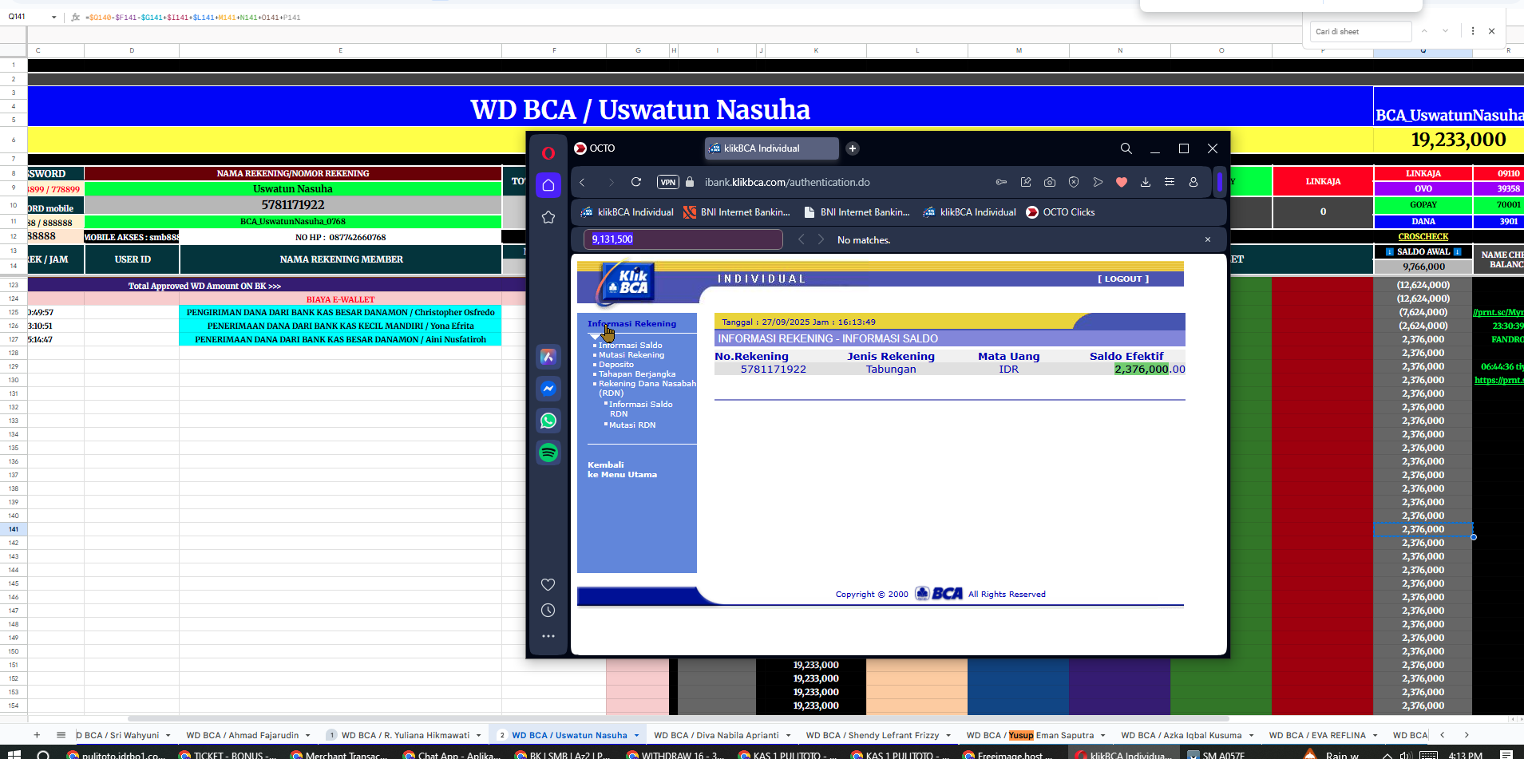Open dropdown for R. Yuliana Hikmawati sheet tab
The height and width of the screenshot is (759, 1524).
click(478, 736)
